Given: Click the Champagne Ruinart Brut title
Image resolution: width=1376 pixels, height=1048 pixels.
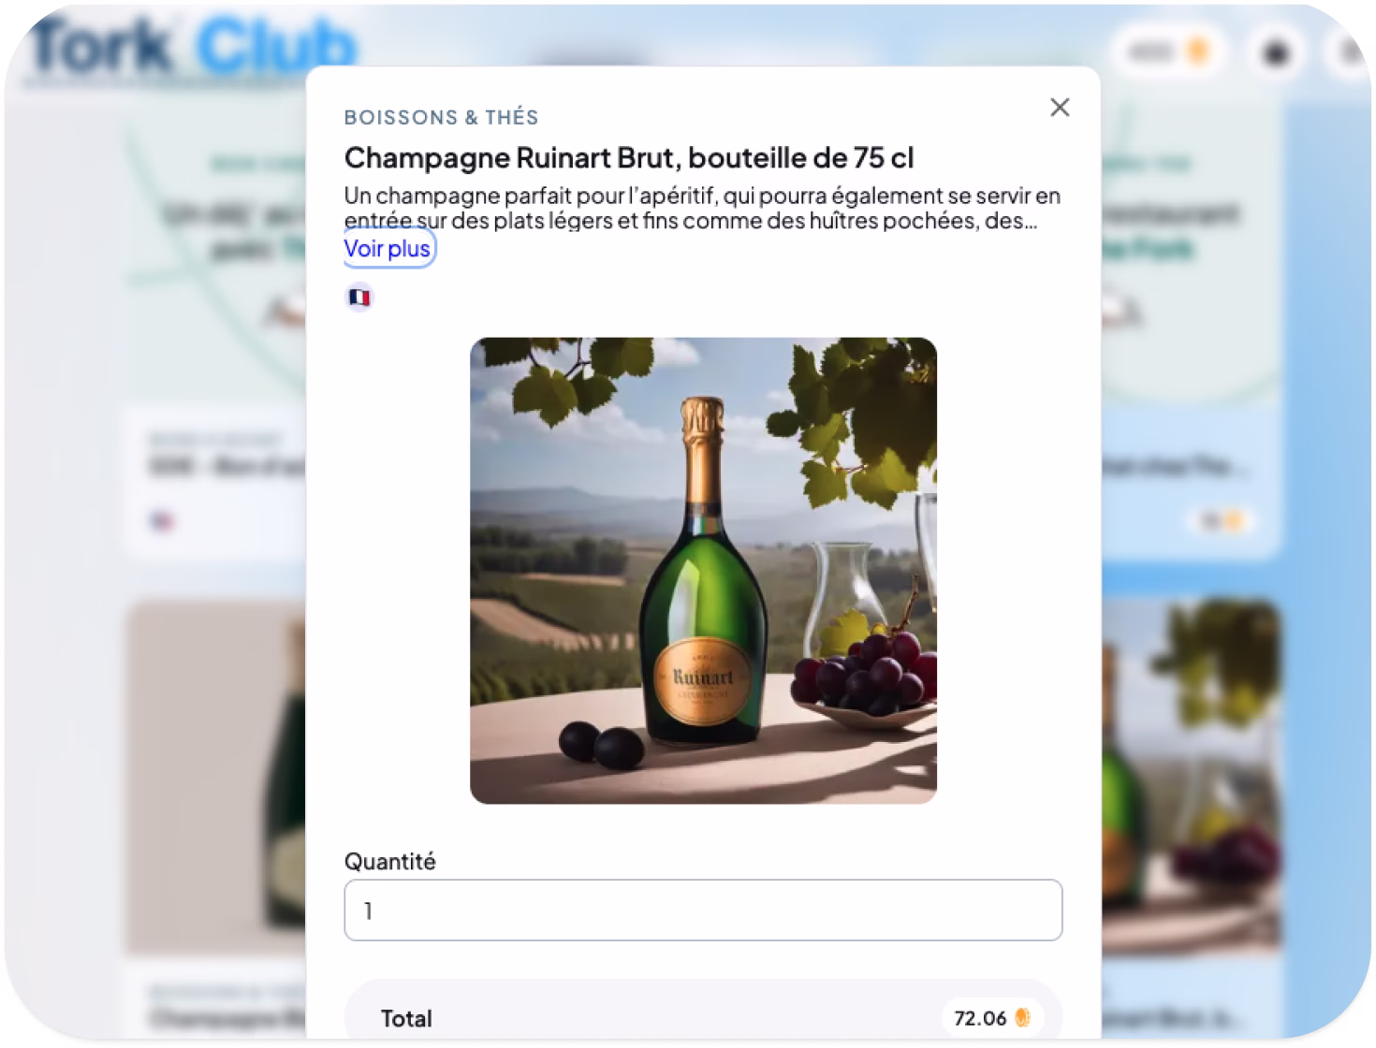Looking at the screenshot, I should (629, 157).
